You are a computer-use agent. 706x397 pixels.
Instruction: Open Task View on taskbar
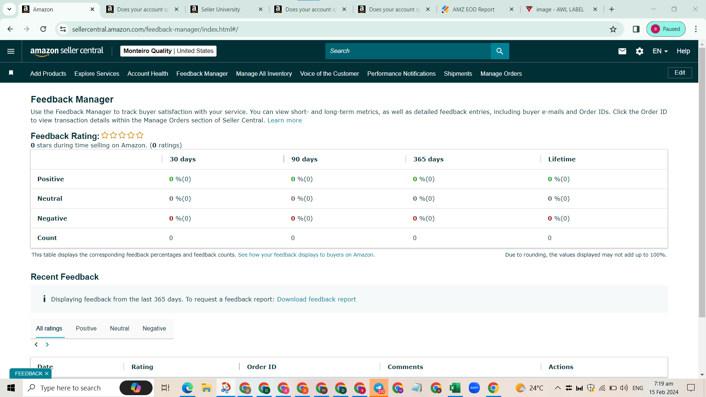pos(165,388)
